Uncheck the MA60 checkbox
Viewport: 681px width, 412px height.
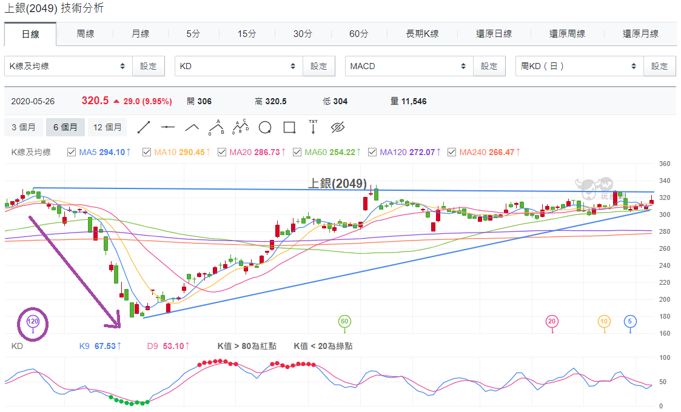pos(297,152)
